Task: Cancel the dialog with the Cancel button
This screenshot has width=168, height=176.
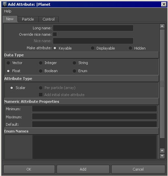Action: click(138, 169)
